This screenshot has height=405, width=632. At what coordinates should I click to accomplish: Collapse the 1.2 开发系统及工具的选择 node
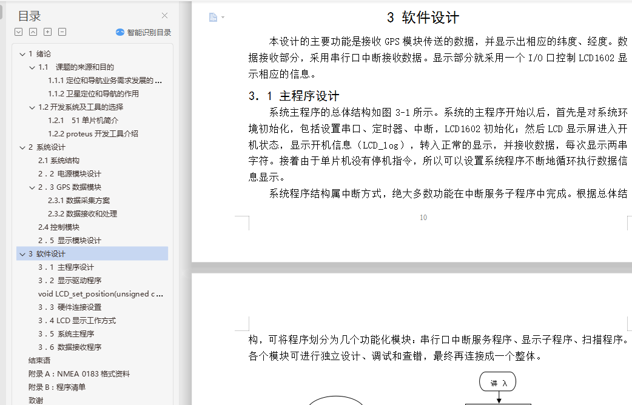32,107
